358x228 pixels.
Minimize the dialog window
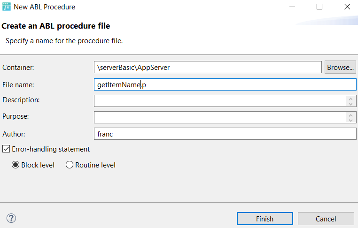292,7
